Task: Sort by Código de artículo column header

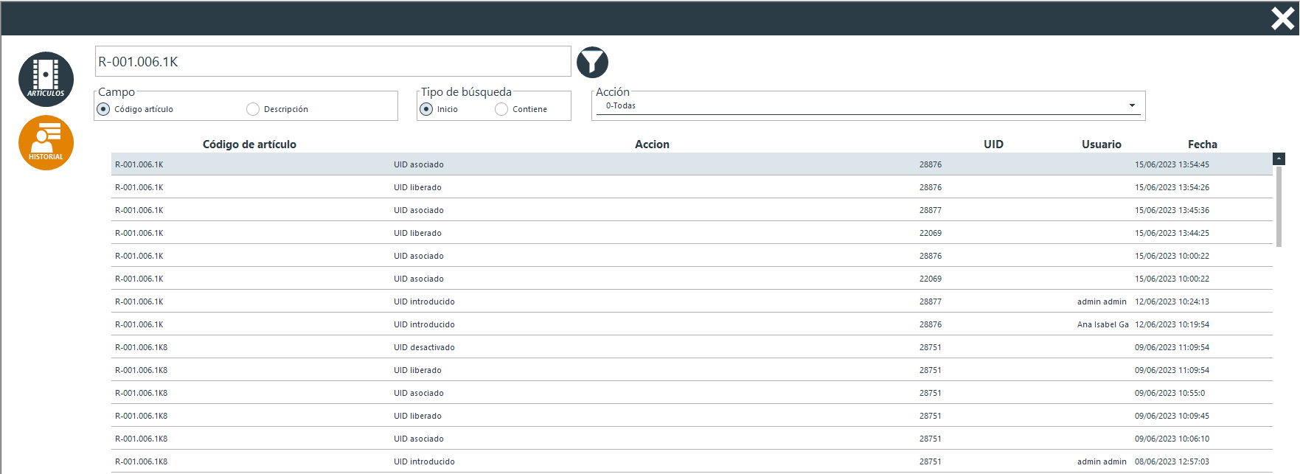Action: (x=249, y=144)
